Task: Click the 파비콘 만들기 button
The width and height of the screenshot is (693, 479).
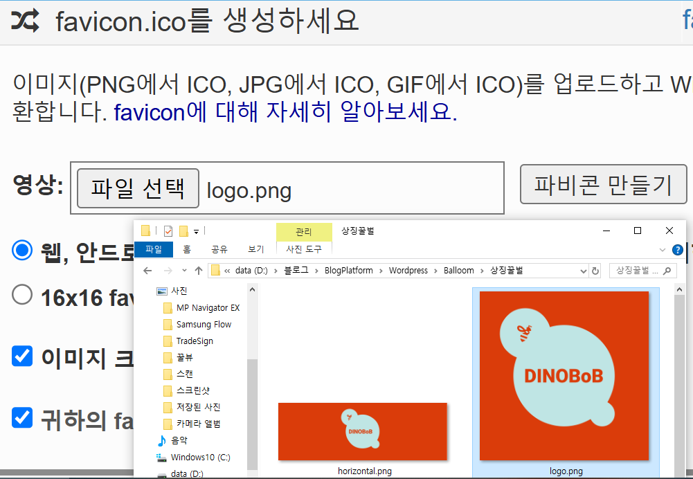Action: [603, 184]
